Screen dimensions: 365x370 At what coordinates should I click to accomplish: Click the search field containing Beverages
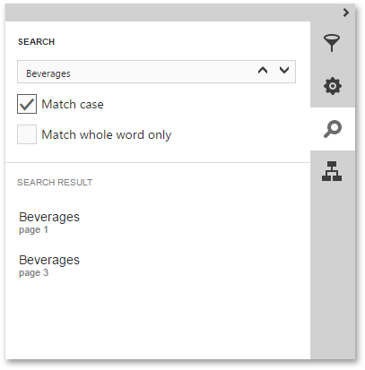pos(156,72)
